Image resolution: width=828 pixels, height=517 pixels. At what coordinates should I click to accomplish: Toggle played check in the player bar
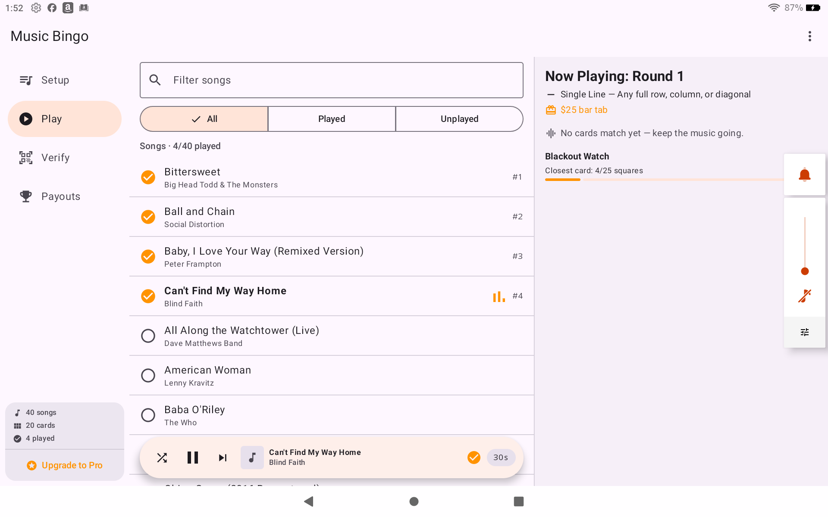[x=474, y=458]
